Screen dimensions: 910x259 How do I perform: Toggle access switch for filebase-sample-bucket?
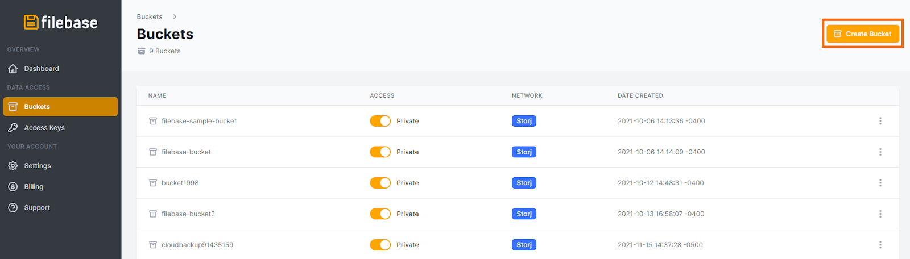pyautogui.click(x=380, y=121)
